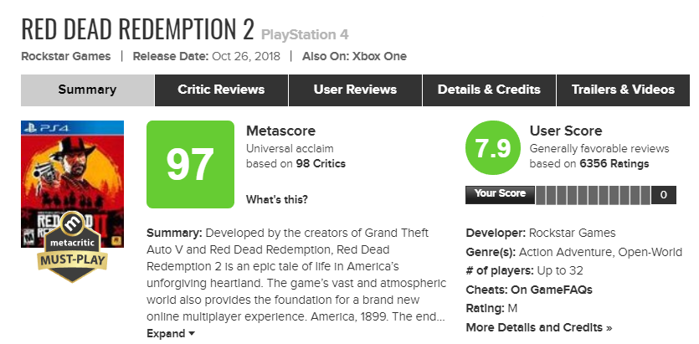
Task: Open the Trailers & Videos tab
Action: tap(623, 90)
